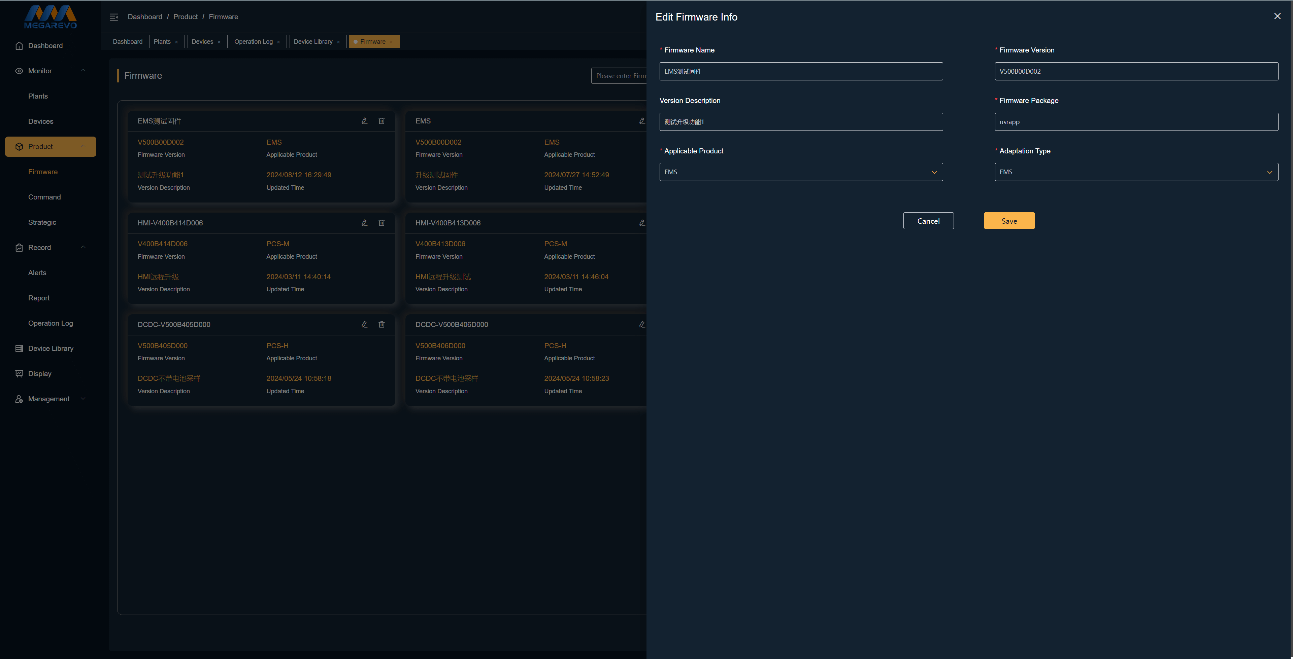The height and width of the screenshot is (659, 1293).
Task: Delete the EMS测试固件 firmware card
Action: (x=382, y=121)
